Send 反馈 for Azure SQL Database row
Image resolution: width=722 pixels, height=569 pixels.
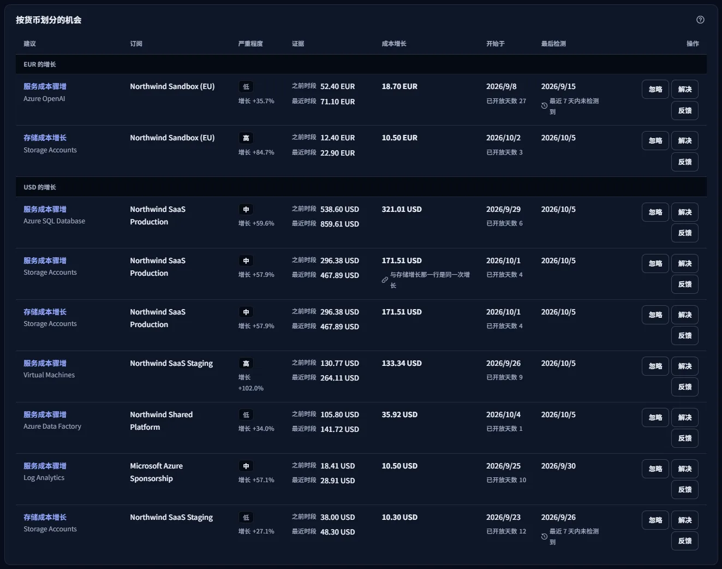685,233
